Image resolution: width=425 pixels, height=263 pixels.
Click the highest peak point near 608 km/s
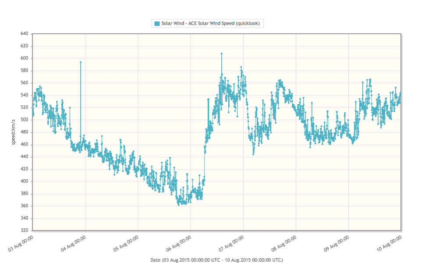[222, 53]
